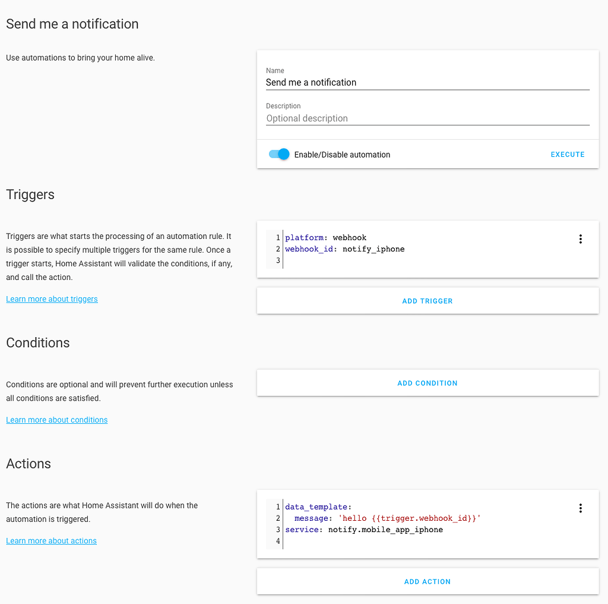Add a new action
608x604 pixels.
point(427,581)
